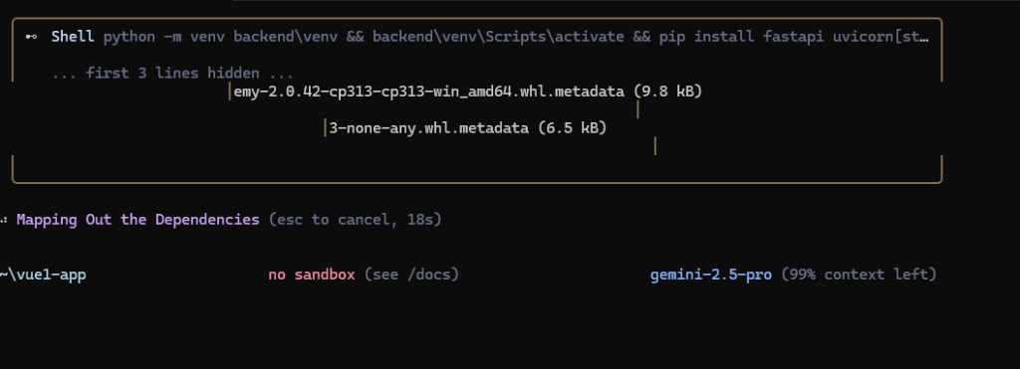The width and height of the screenshot is (1020, 369).
Task: Click the red 'no sandbox' indicator
Action: point(312,275)
